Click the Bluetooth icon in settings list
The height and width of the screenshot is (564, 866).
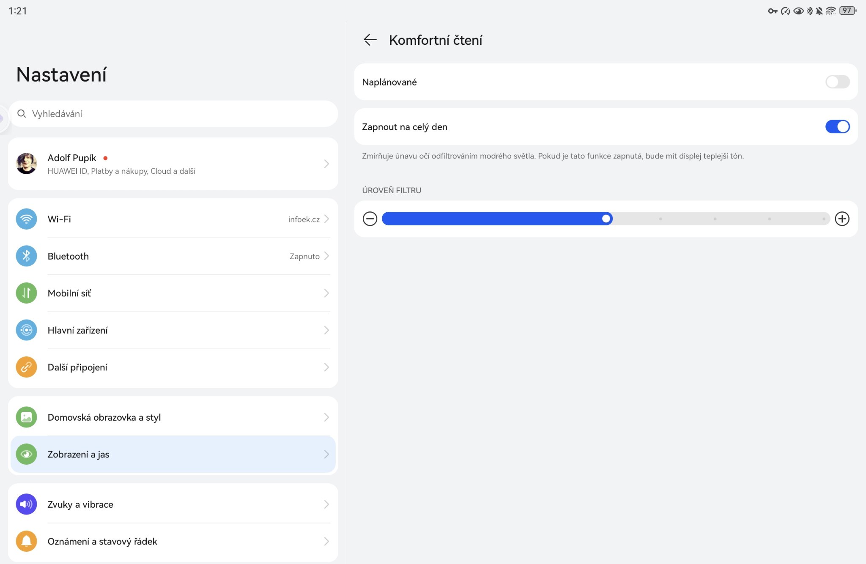coord(26,256)
